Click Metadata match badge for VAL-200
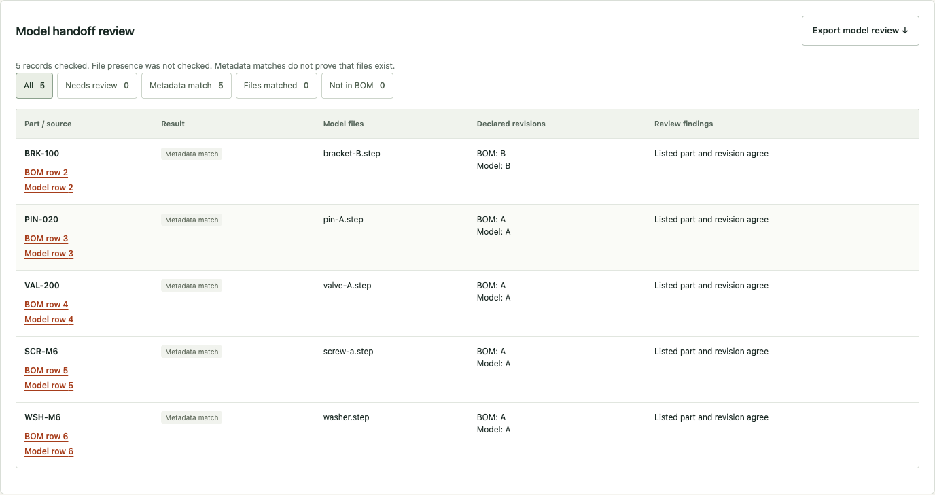 pos(192,286)
